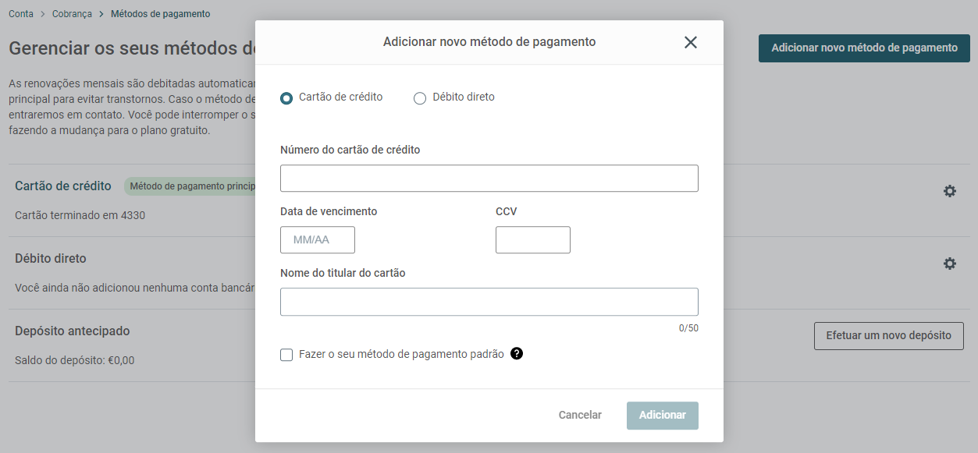Open settings gear for Débito direto
Viewport: 978px width, 453px height.
tap(949, 264)
